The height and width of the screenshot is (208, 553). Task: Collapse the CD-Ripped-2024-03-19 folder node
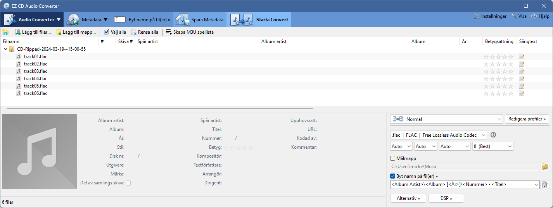pos(5,49)
